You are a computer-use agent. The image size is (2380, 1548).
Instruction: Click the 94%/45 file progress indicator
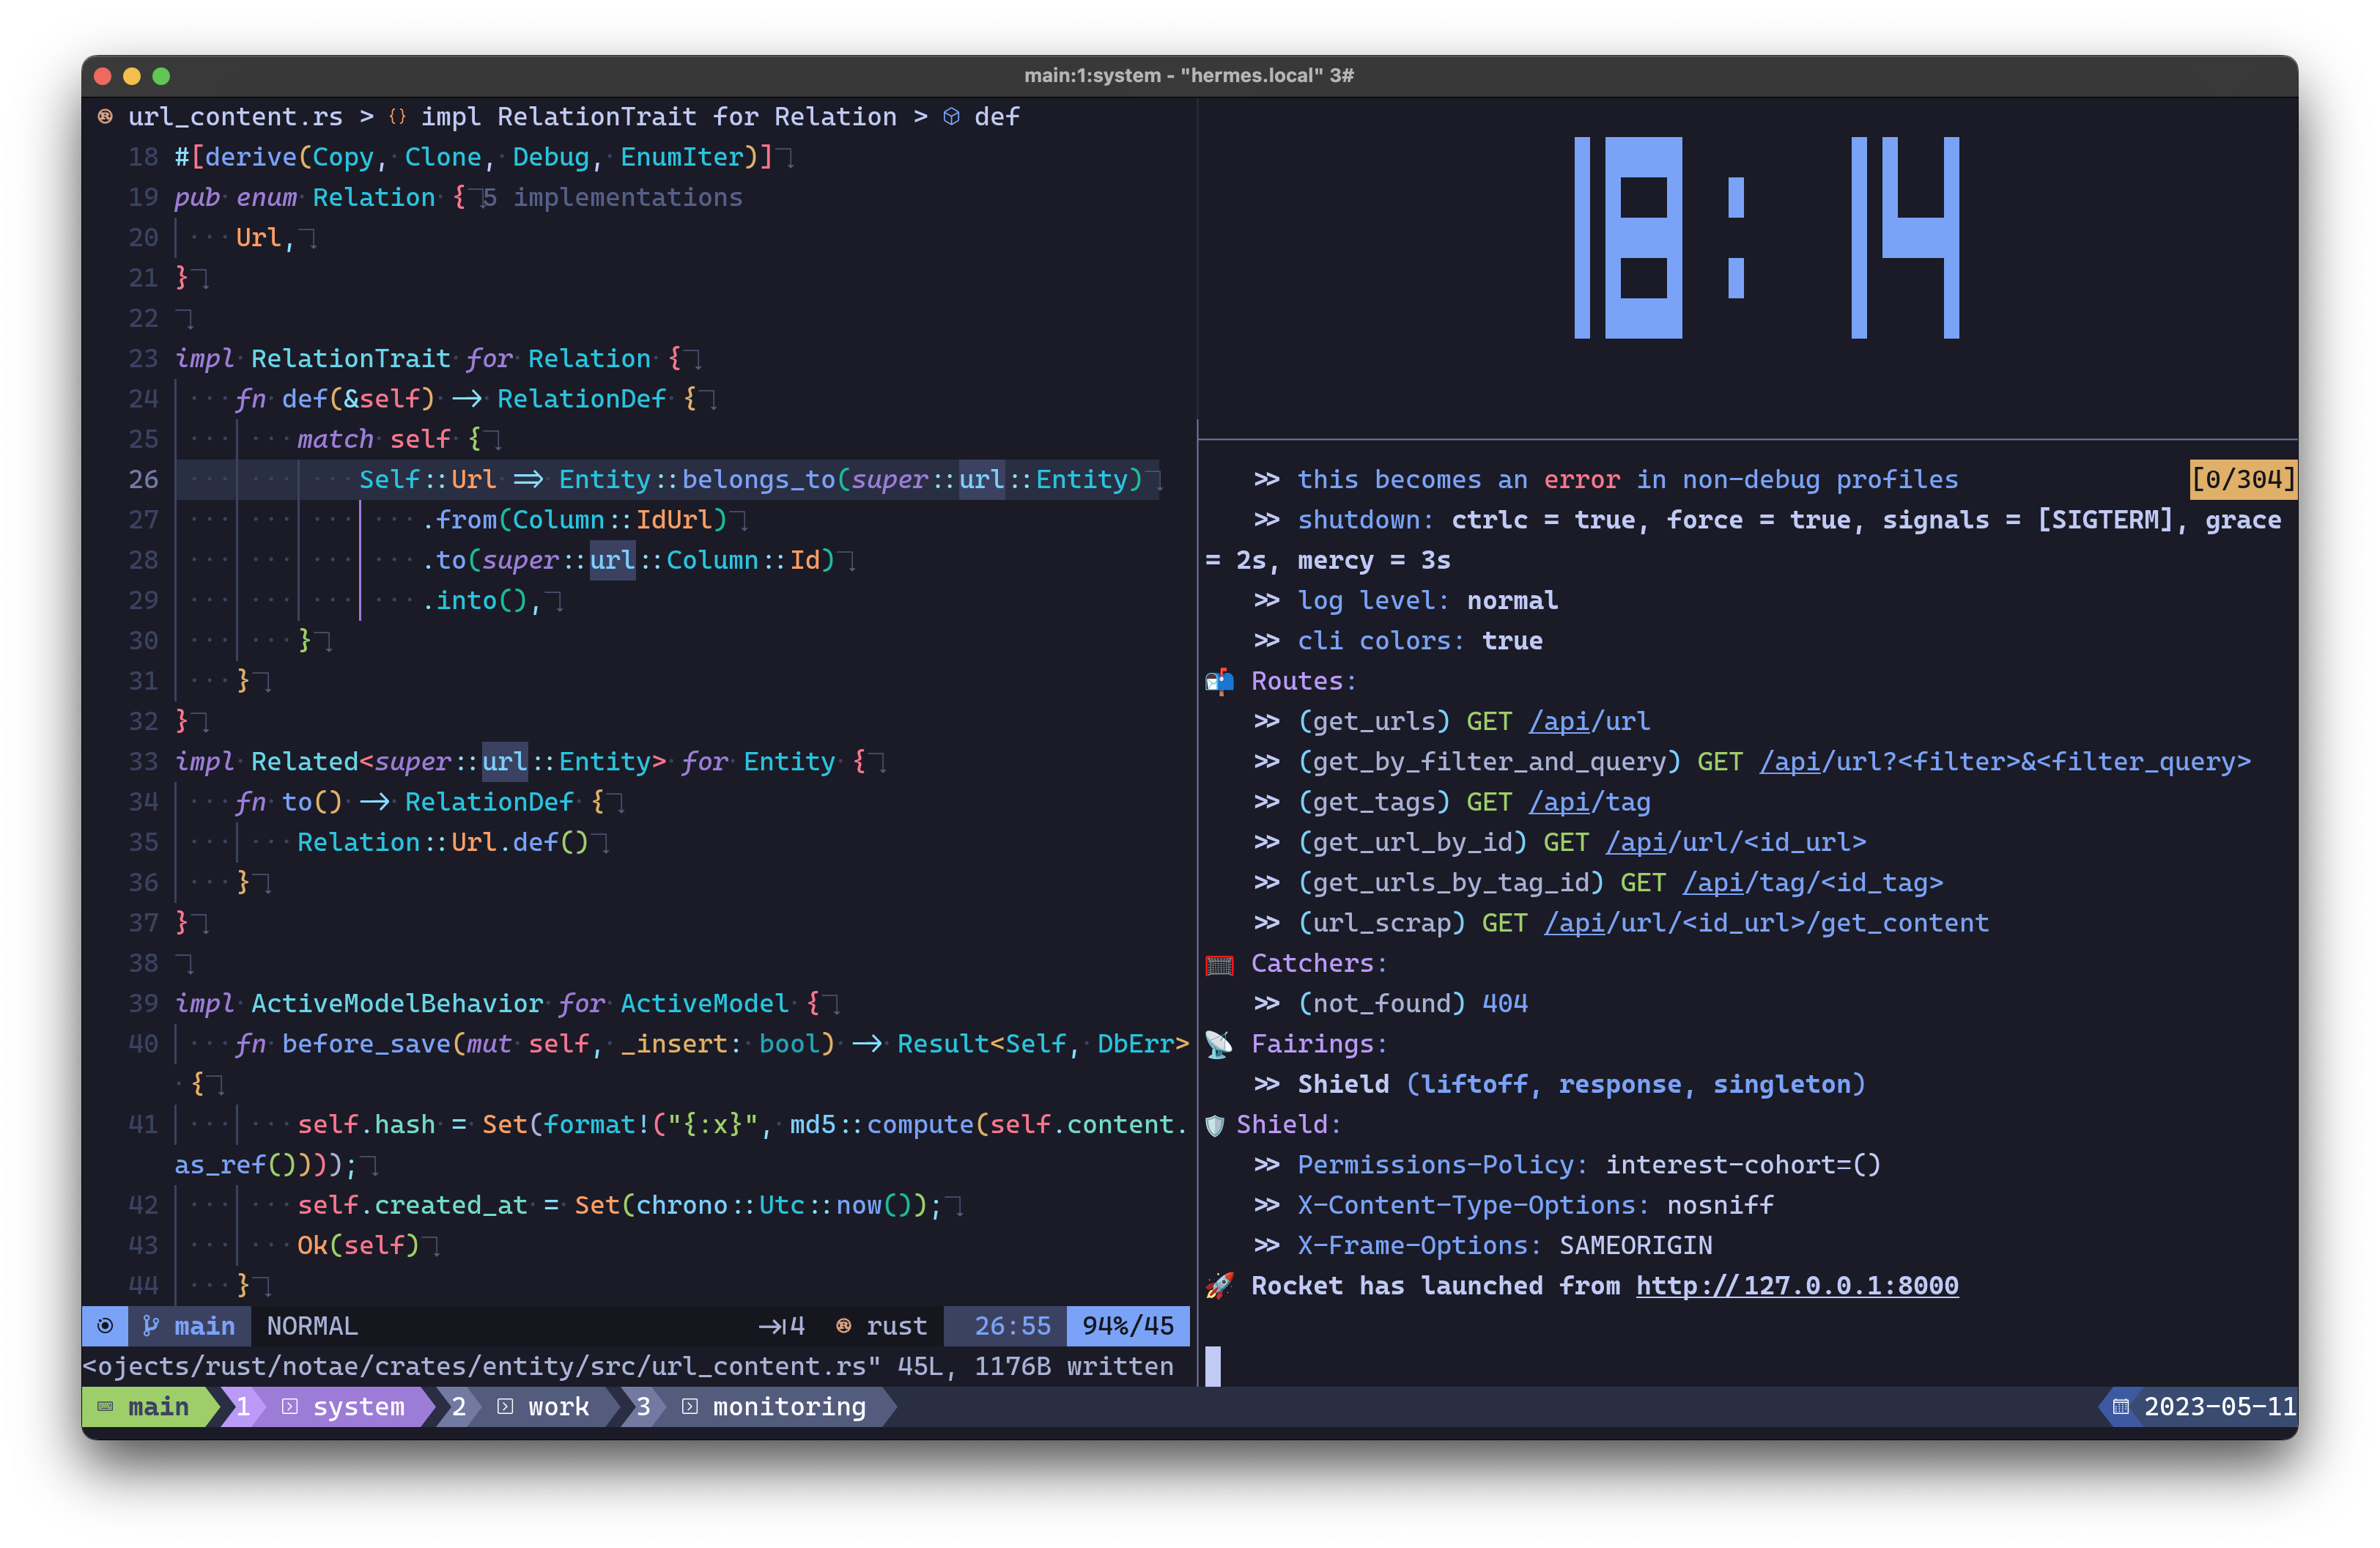click(1127, 1326)
